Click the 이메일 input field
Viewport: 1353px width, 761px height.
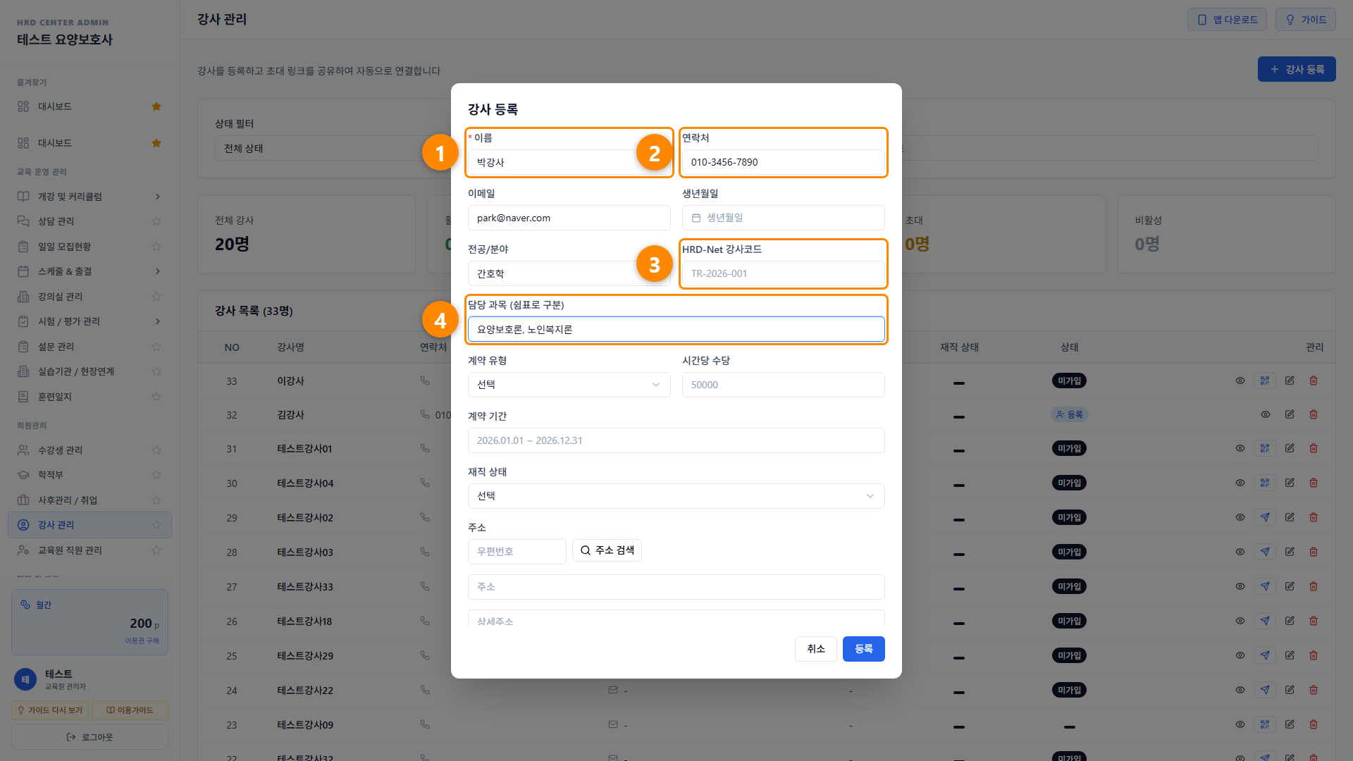[x=569, y=218]
